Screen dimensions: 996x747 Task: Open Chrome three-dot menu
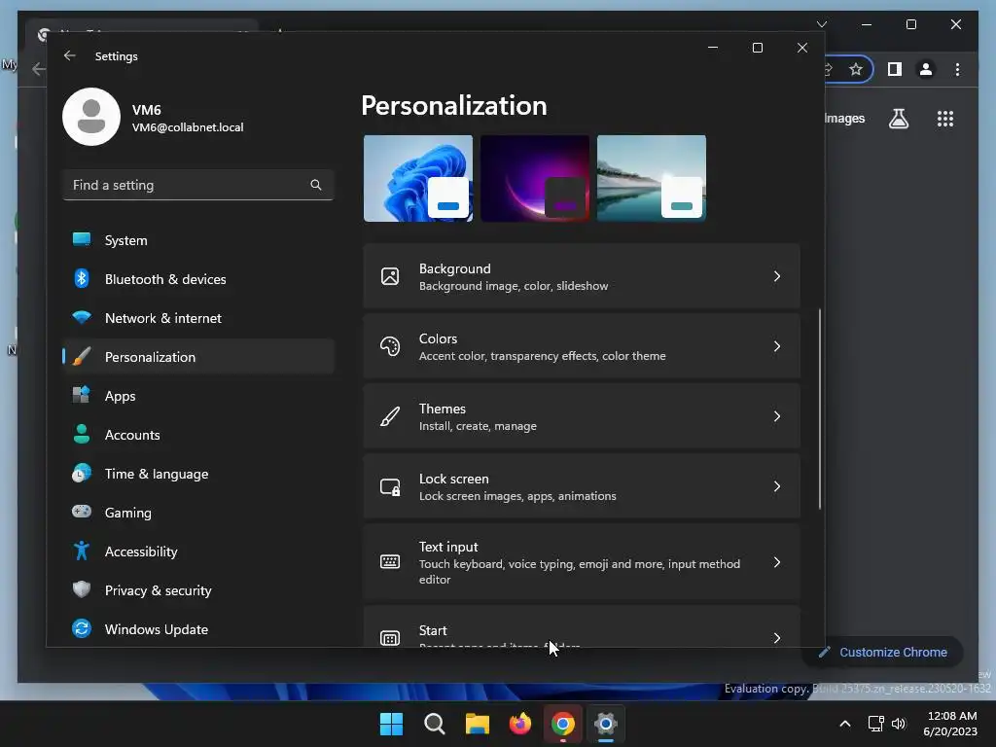pyautogui.click(x=957, y=69)
